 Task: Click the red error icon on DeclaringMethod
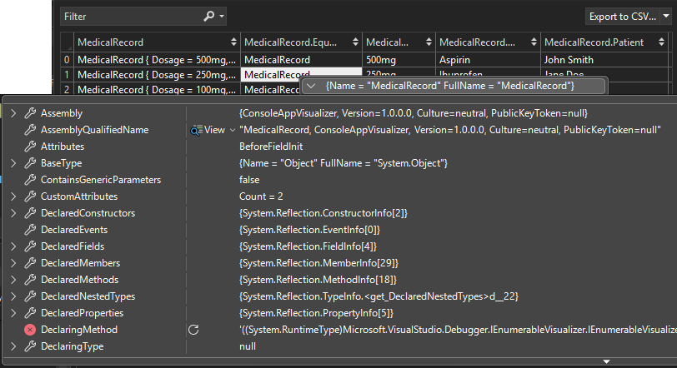coord(30,330)
